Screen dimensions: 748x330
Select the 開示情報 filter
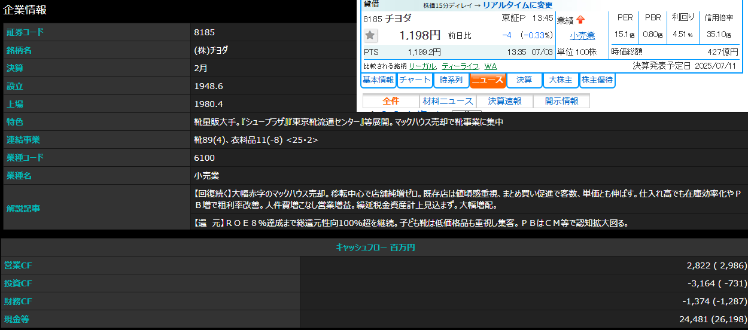point(561,101)
